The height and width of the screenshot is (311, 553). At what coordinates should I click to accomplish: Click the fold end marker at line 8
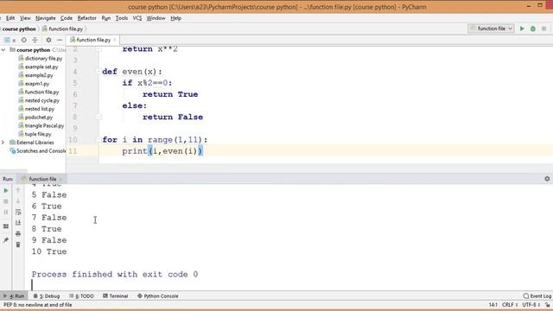point(99,117)
